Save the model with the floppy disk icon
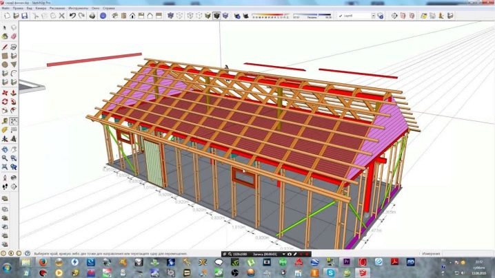The height and width of the screenshot is (278, 495). (x=23, y=15)
